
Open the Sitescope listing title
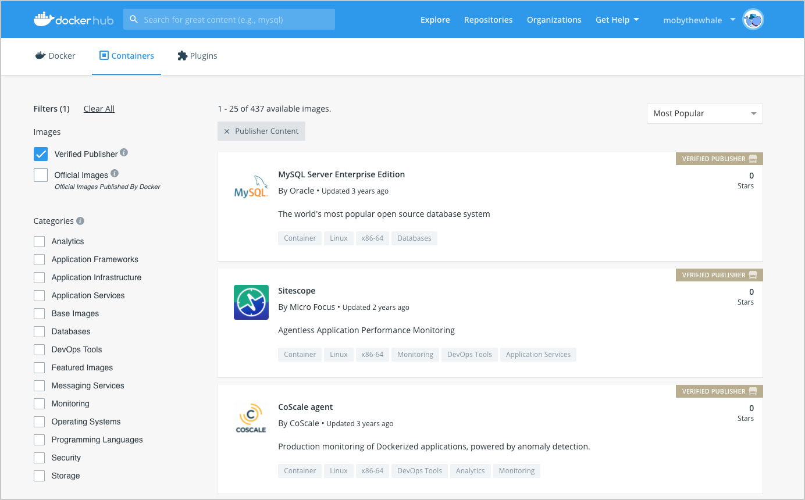[297, 291]
